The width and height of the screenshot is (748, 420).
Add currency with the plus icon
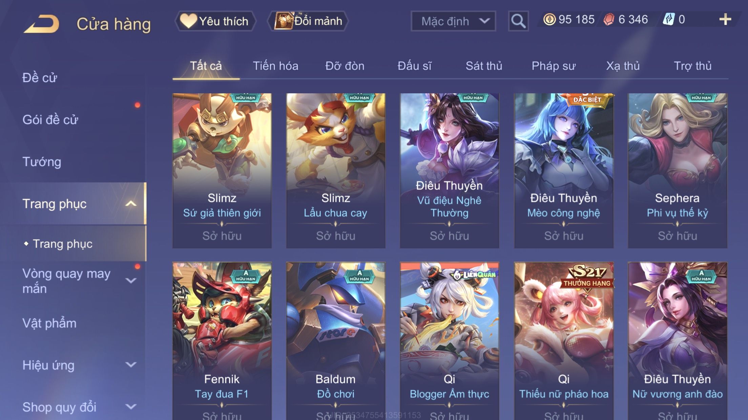pos(725,19)
